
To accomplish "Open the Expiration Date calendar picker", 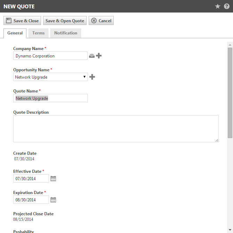I will (53, 200).
